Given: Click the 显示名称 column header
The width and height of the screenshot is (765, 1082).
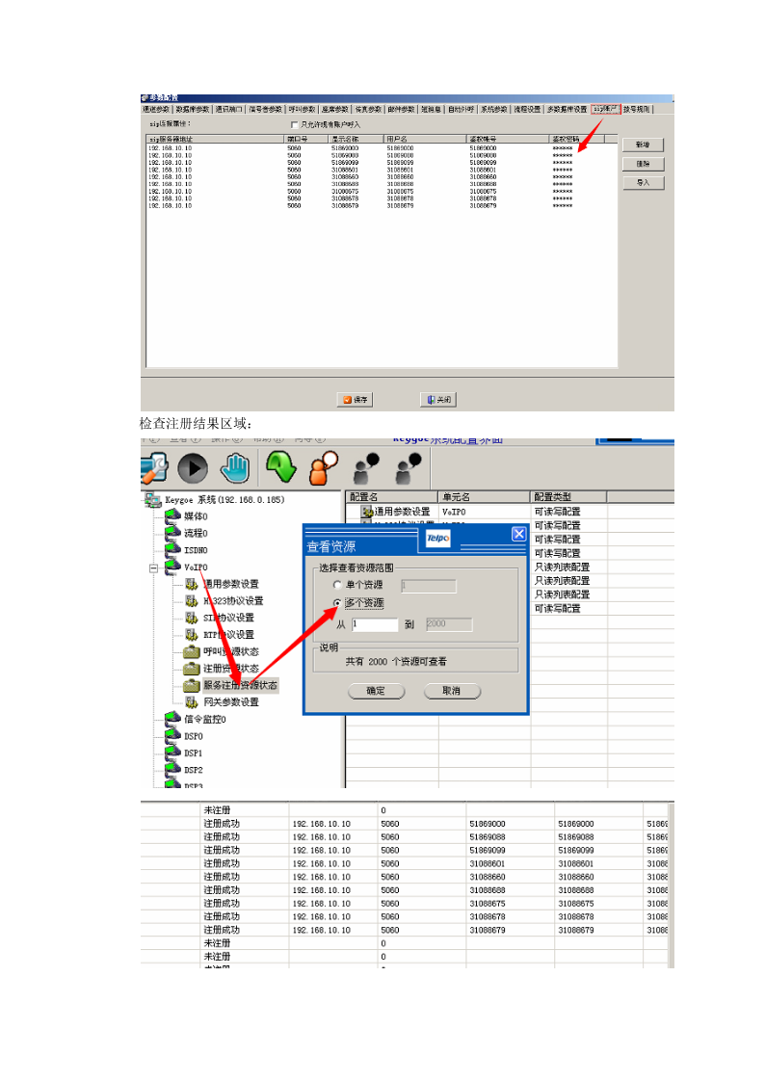Looking at the screenshot, I should click(356, 140).
